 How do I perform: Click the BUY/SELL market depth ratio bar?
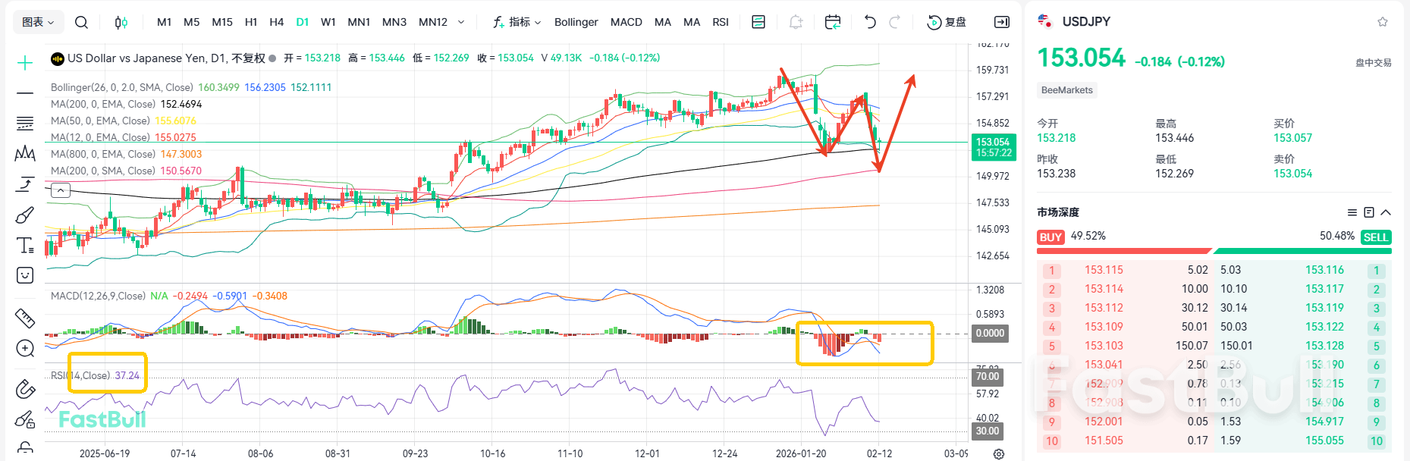click(x=1214, y=250)
